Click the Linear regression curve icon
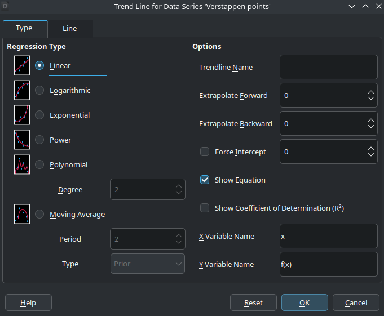 pyautogui.click(x=22, y=65)
